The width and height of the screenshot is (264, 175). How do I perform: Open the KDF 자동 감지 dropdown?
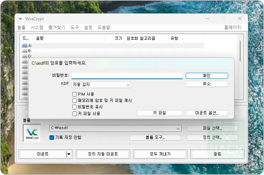click(101, 84)
